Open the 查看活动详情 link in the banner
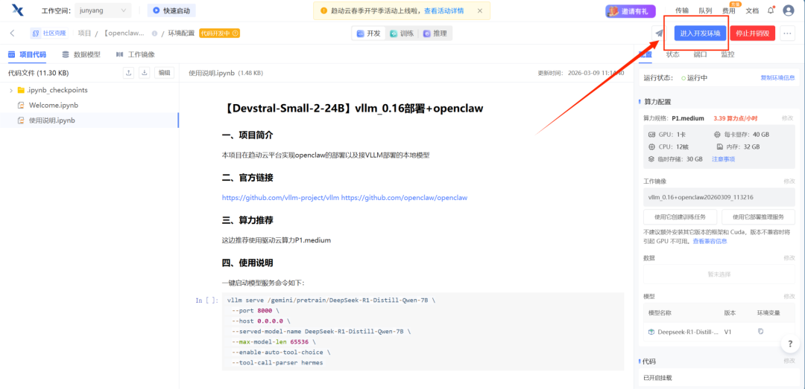 pos(444,10)
